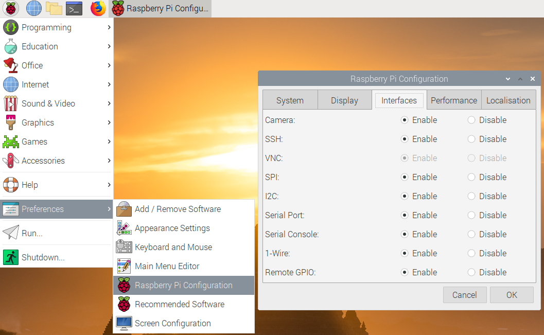This screenshot has width=544, height=335.
Task: Launch the web browser globe icon in taskbar
Action: [33, 8]
